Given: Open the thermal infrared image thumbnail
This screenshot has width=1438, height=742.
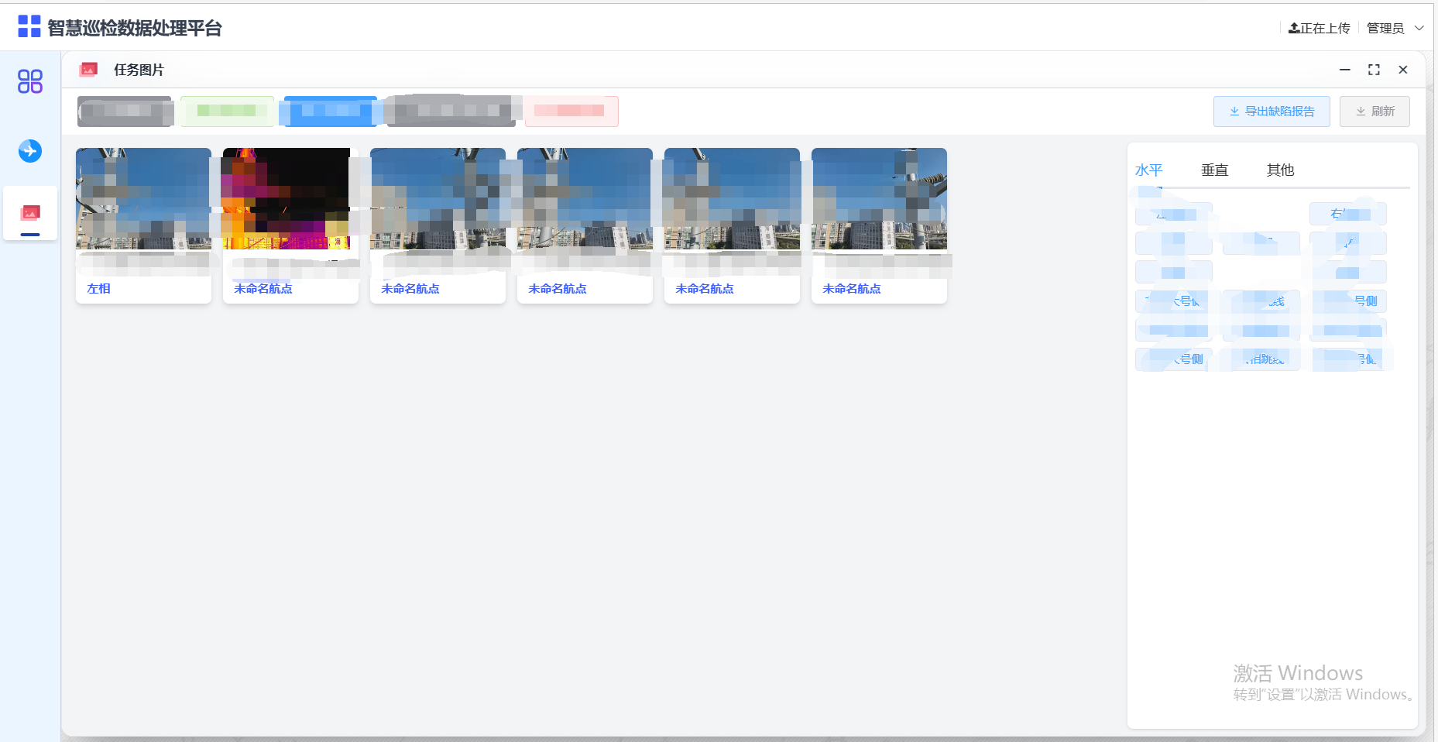Looking at the screenshot, I should (287, 198).
